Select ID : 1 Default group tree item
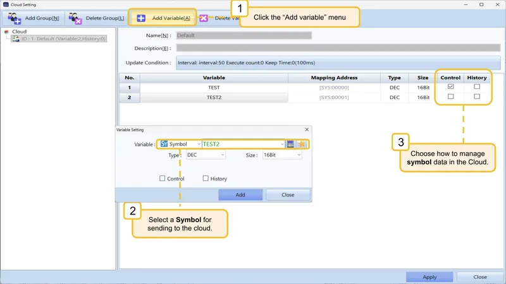Screen dimensions: 506x284 [x=59, y=38]
